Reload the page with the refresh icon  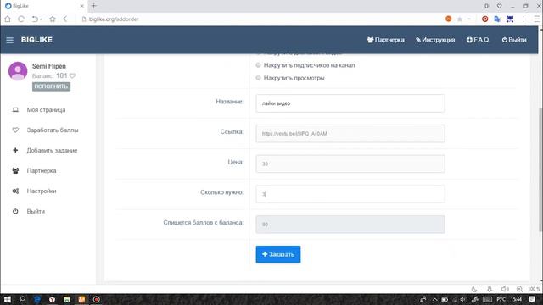tap(21, 19)
